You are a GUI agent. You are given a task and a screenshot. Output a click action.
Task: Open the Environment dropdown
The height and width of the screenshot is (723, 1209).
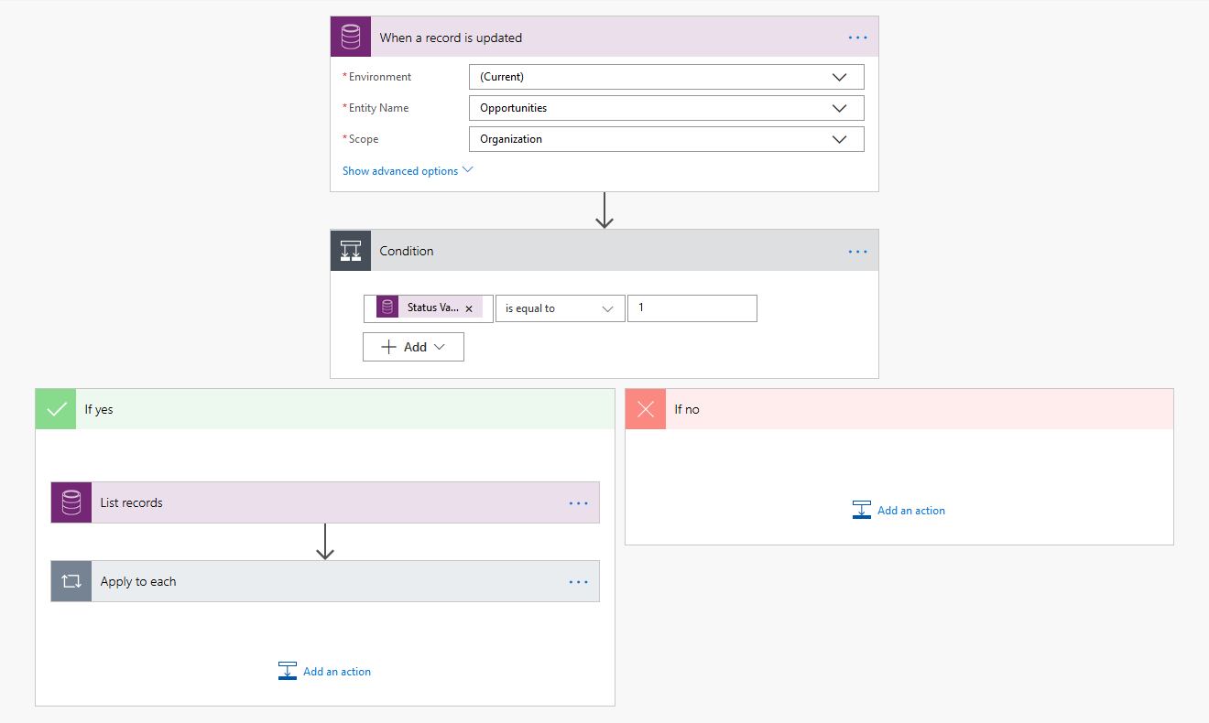pyautogui.click(x=666, y=77)
